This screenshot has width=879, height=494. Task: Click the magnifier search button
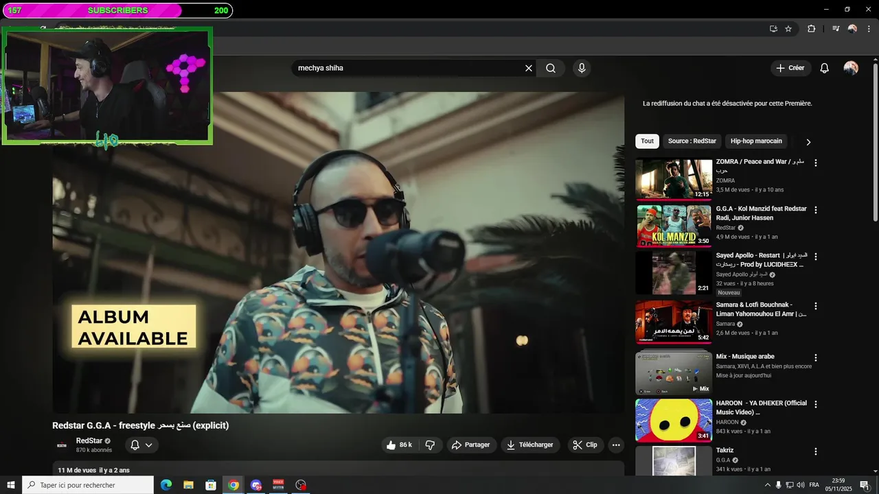[551, 68]
